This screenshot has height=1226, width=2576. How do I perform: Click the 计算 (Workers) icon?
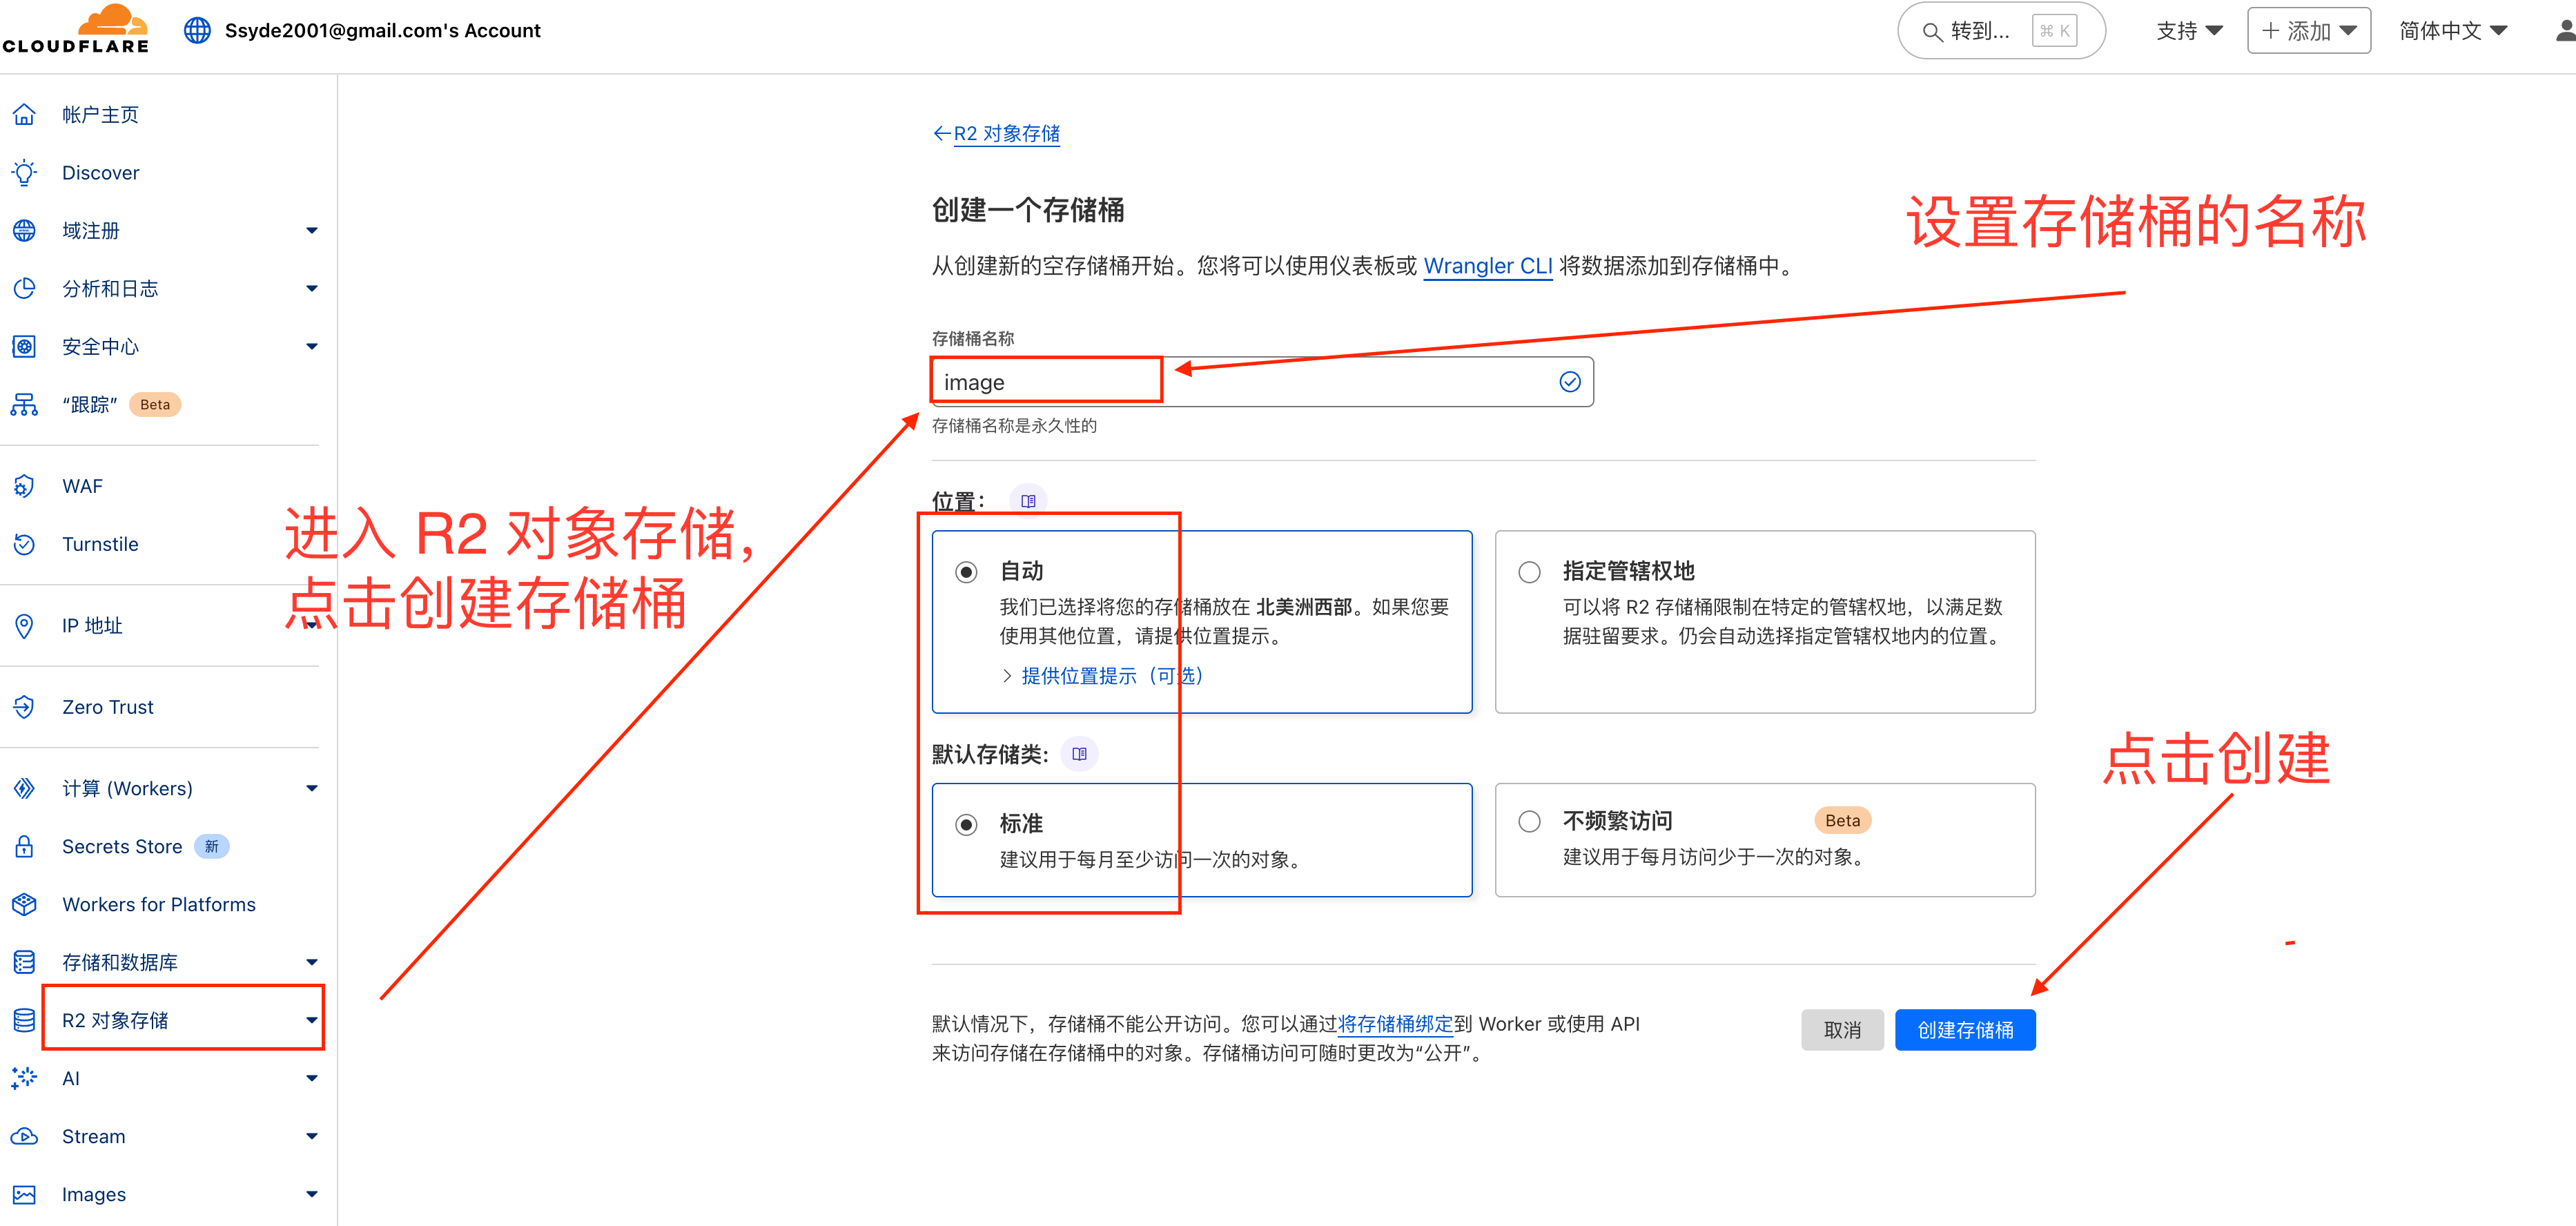coord(24,788)
